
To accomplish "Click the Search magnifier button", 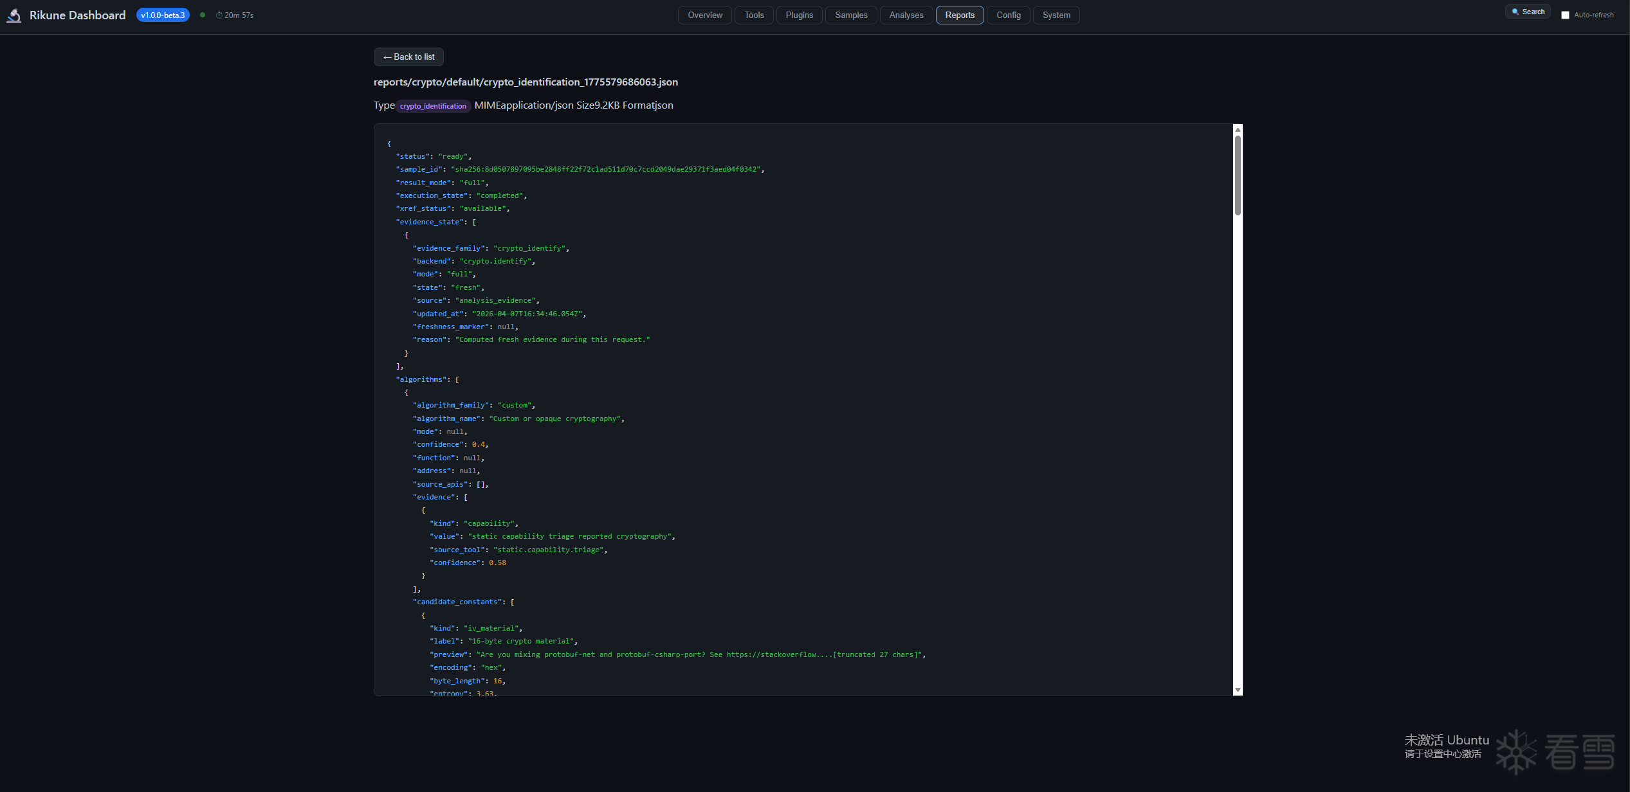I will pyautogui.click(x=1527, y=12).
